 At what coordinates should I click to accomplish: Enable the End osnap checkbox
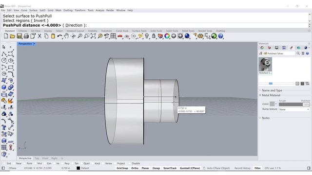click(4, 163)
